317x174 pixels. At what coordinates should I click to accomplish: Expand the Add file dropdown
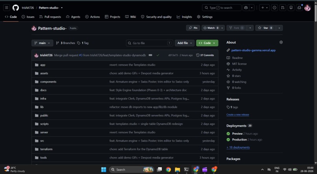(x=184, y=43)
